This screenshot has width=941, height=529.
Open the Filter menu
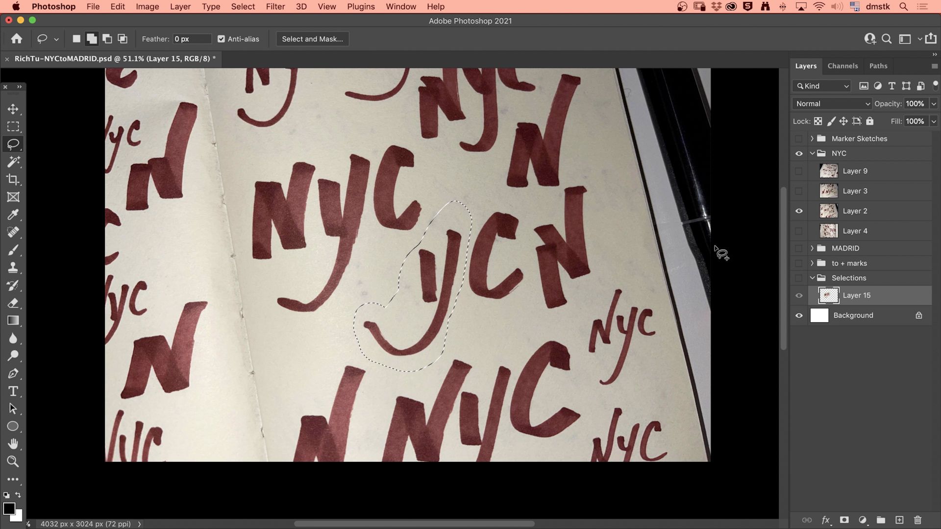pyautogui.click(x=275, y=6)
